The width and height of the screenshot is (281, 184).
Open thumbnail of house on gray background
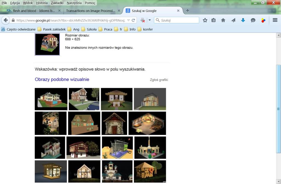[x=150, y=99]
